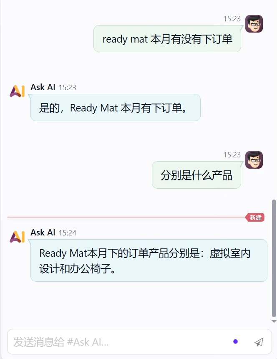Image resolution: width=277 pixels, height=359 pixels.
Task: Click 15:23 timestamp above first user message
Action: pyautogui.click(x=232, y=19)
